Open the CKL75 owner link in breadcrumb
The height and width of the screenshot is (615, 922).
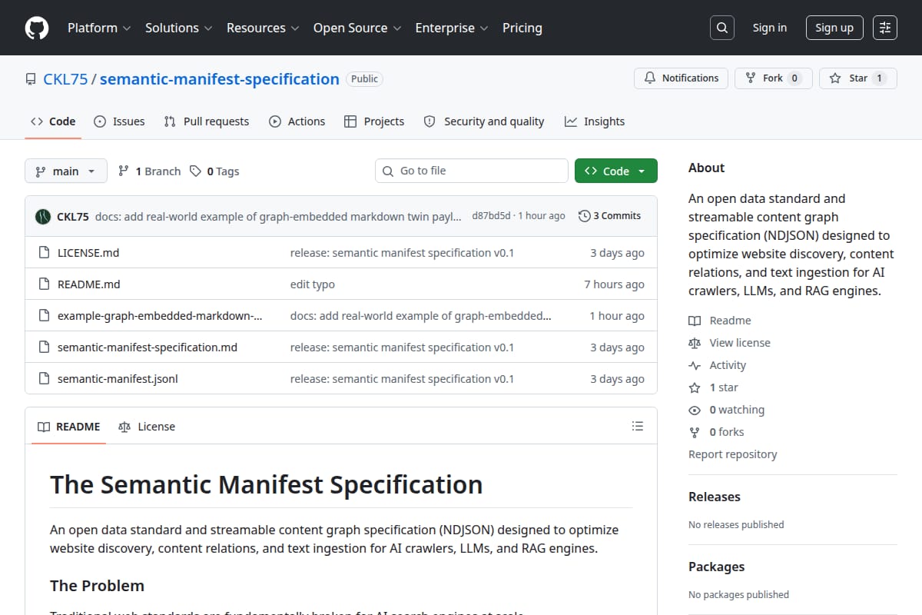pos(65,79)
